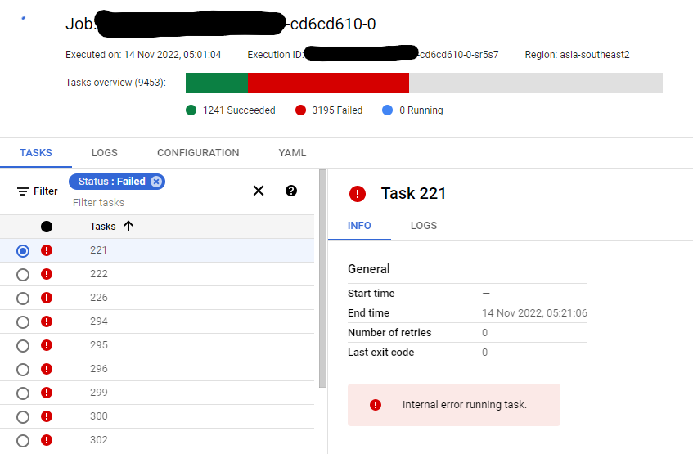The height and width of the screenshot is (454, 693).
Task: Click the blue Running legend dot
Action: tap(387, 110)
